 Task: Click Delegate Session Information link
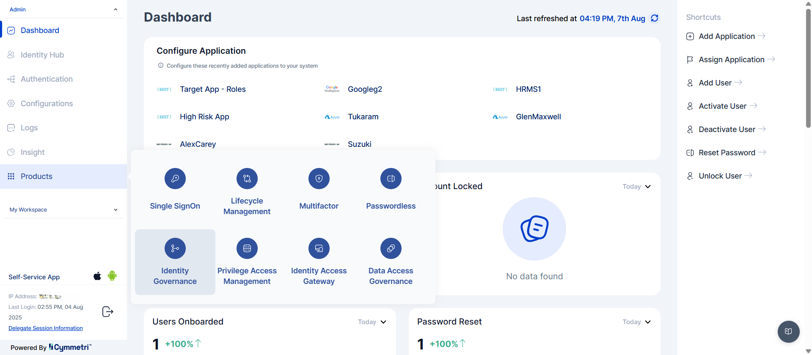point(46,328)
